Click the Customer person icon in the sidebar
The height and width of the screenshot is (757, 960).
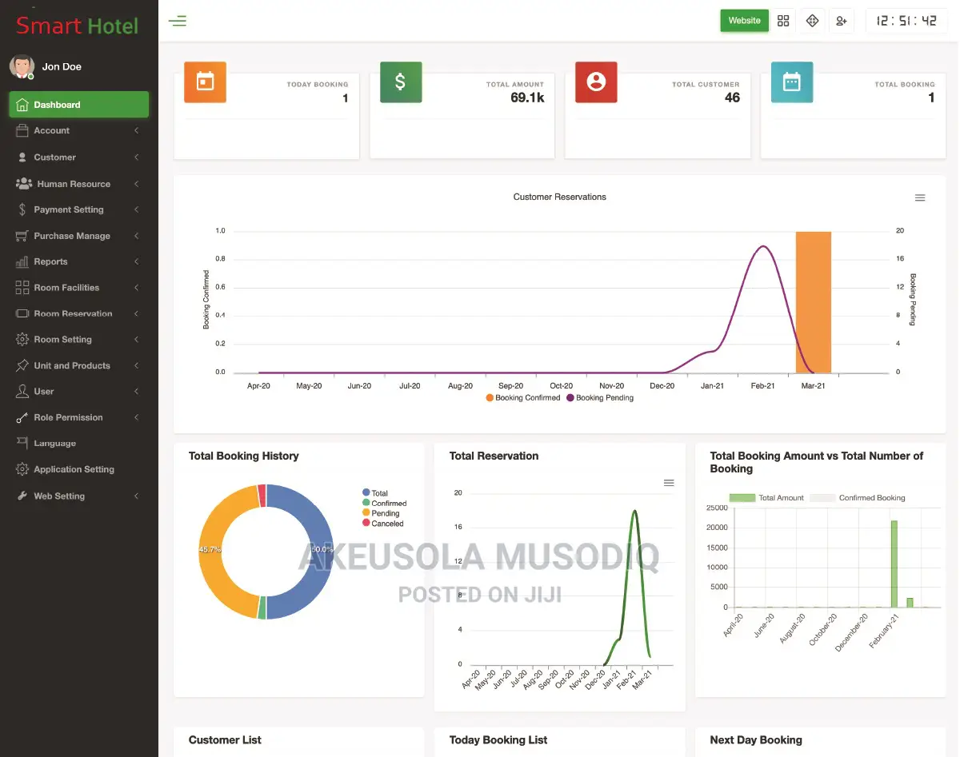point(22,157)
